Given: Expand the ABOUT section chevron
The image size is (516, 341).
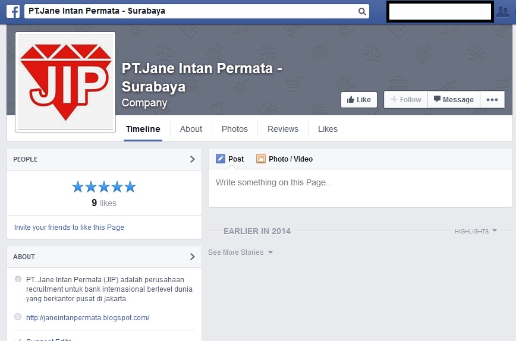Looking at the screenshot, I should pos(193,257).
